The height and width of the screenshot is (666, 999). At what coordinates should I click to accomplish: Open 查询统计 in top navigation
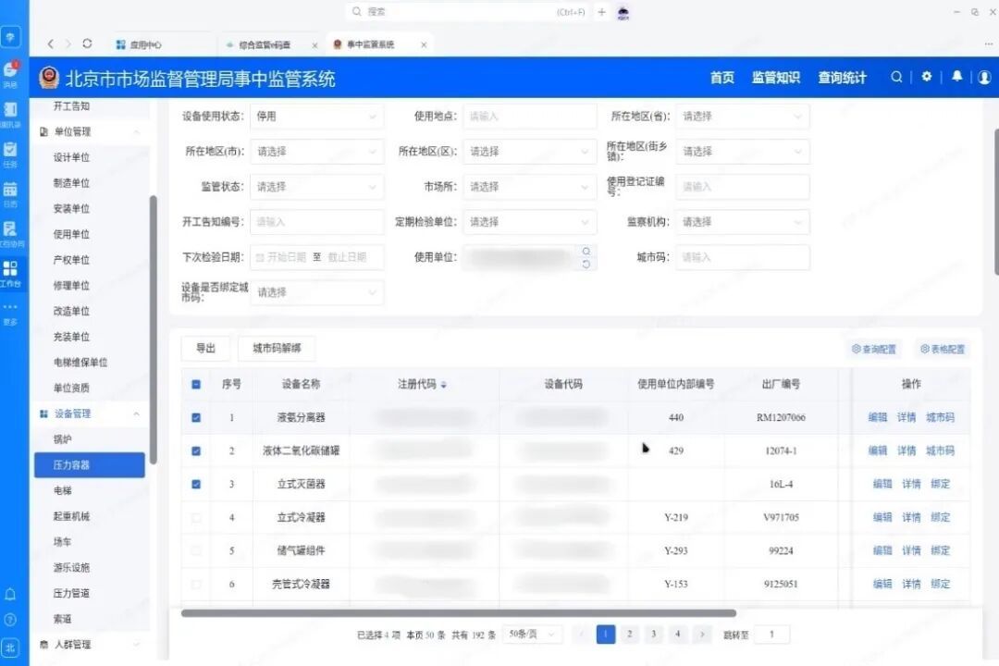click(842, 78)
